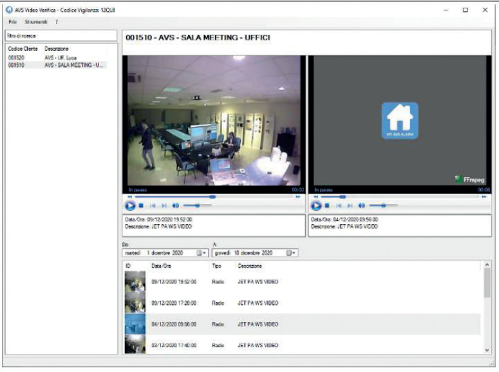This screenshot has width=499, height=372.
Task: Skip to previous frame in left player
Action: [153, 206]
